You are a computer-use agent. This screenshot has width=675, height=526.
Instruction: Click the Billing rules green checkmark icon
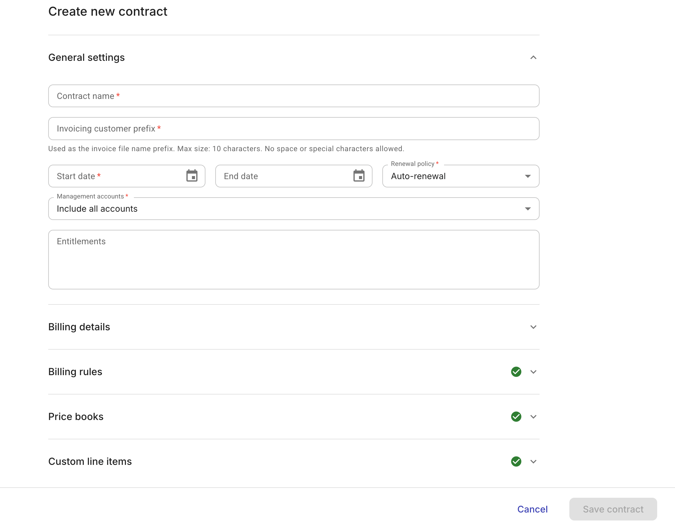pos(516,372)
